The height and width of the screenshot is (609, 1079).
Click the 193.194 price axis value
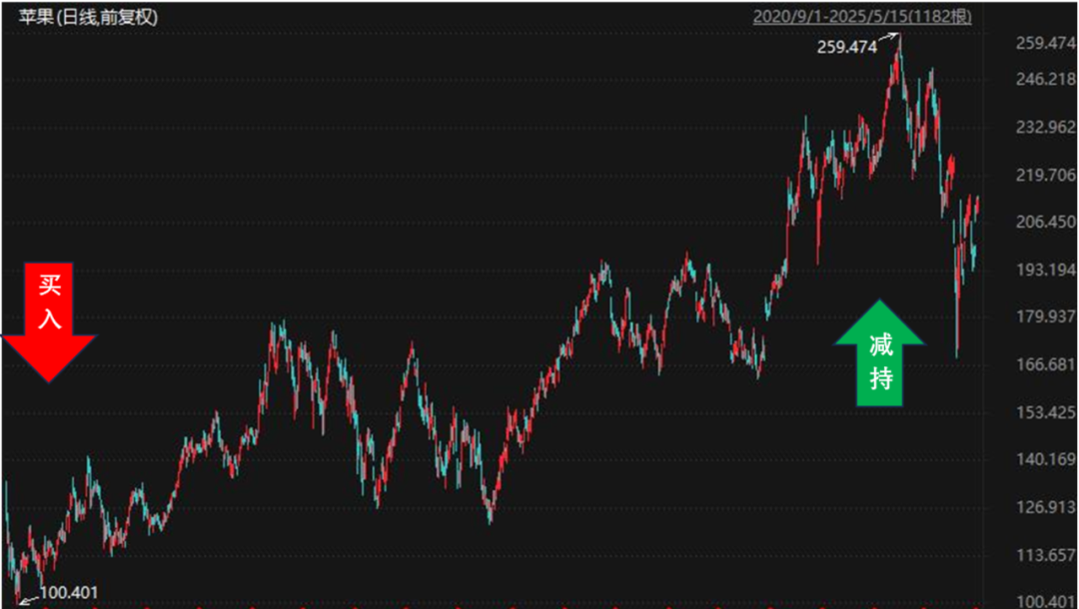click(1046, 270)
